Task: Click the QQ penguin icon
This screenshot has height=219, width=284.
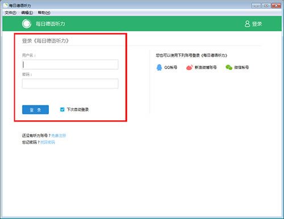Action: tap(159, 68)
